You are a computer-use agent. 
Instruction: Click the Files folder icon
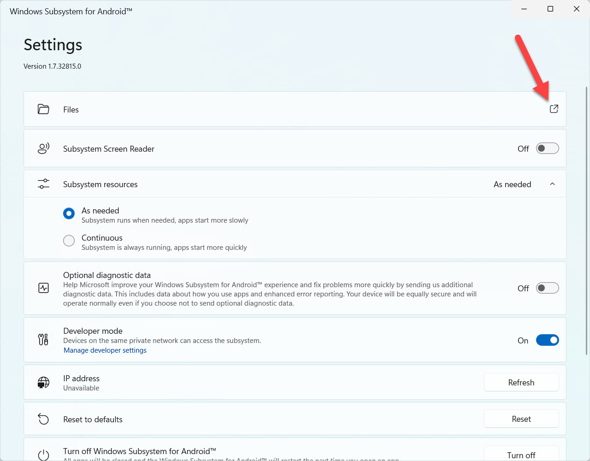tap(43, 109)
